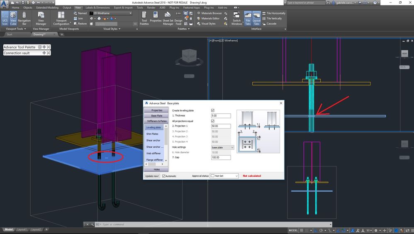Image resolution: width=414 pixels, height=234 pixels.
Task: Click the Projection 1 input field
Action: 221,126
